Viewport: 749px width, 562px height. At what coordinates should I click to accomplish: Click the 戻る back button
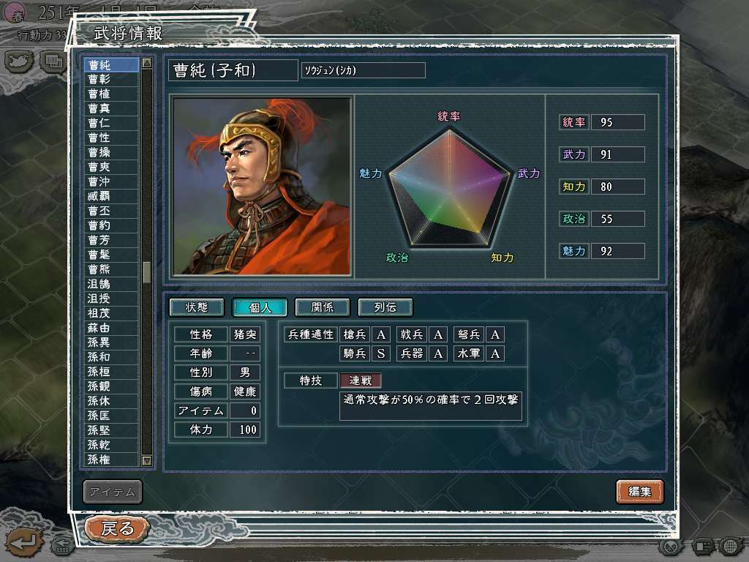click(118, 528)
